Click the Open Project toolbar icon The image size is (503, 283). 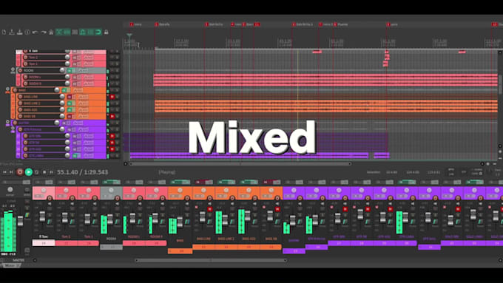pyautogui.click(x=12, y=32)
